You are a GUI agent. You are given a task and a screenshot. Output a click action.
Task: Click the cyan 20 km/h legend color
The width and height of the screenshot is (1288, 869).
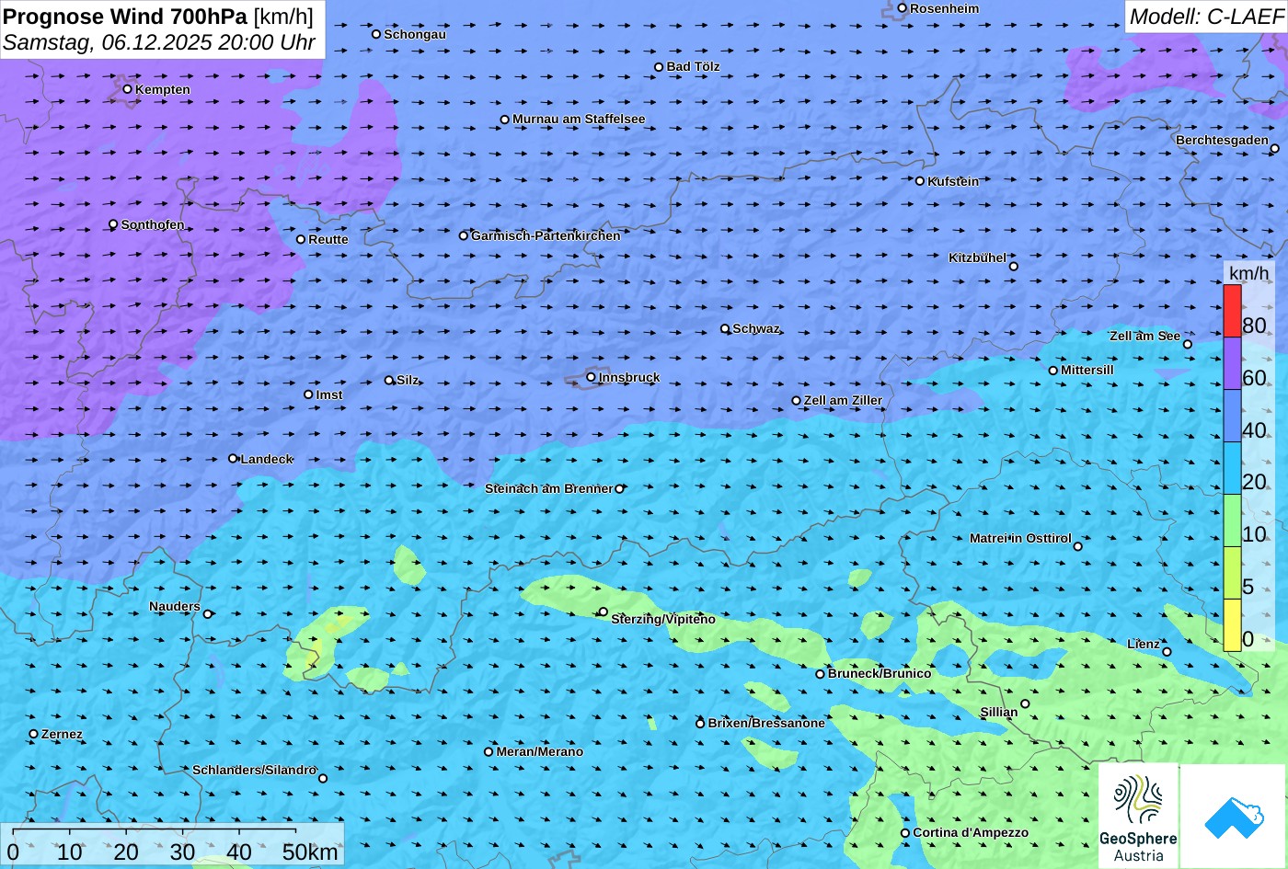[x=1232, y=468]
